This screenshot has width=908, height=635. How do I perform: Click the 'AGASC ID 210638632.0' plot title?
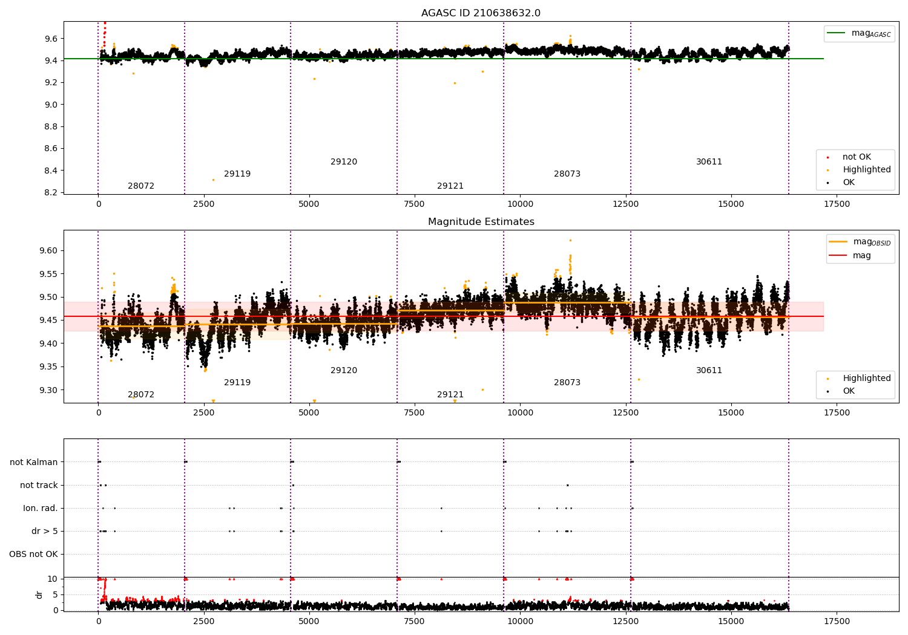(x=481, y=13)
